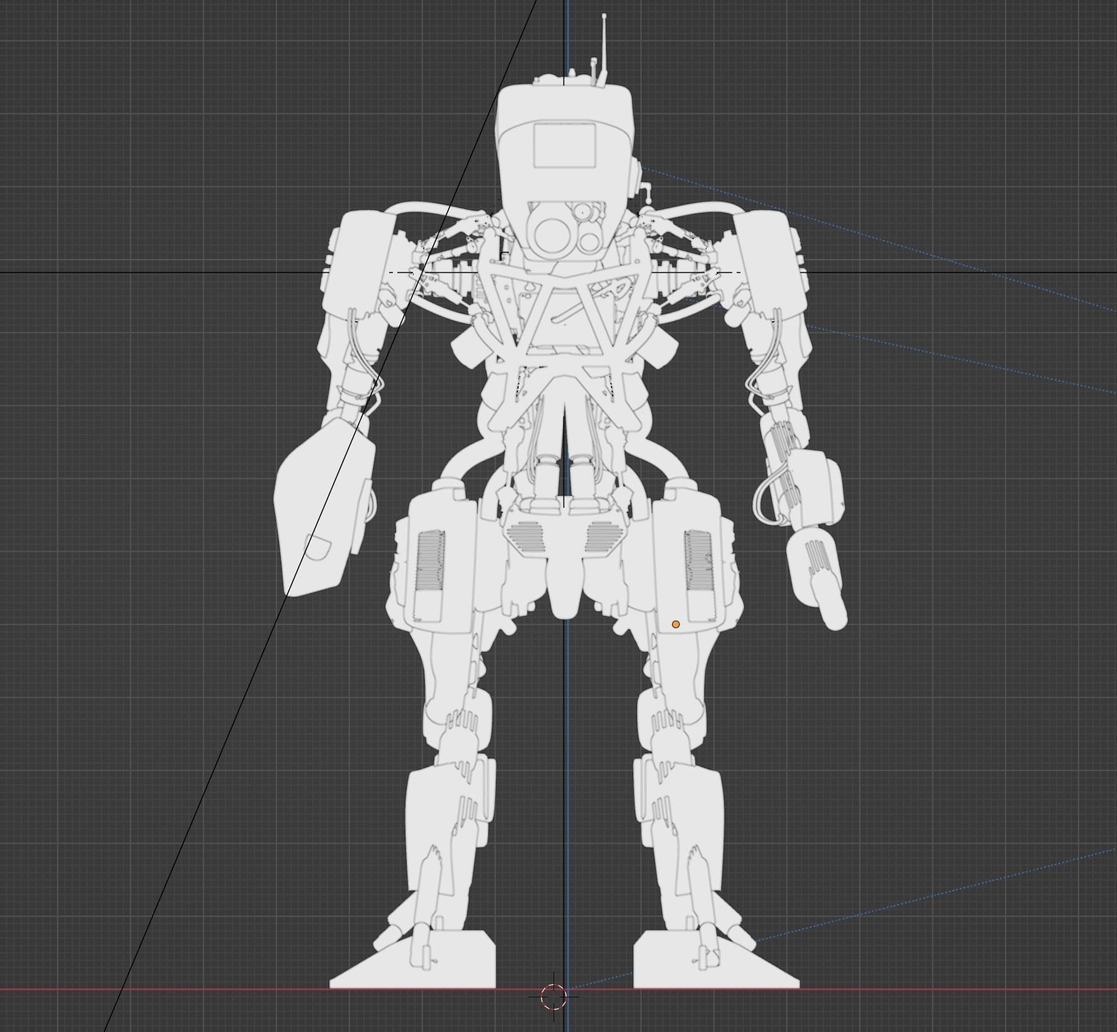The height and width of the screenshot is (1032, 1117).
Task: Click the red-white 3D cursor crosshair
Action: click(x=554, y=996)
